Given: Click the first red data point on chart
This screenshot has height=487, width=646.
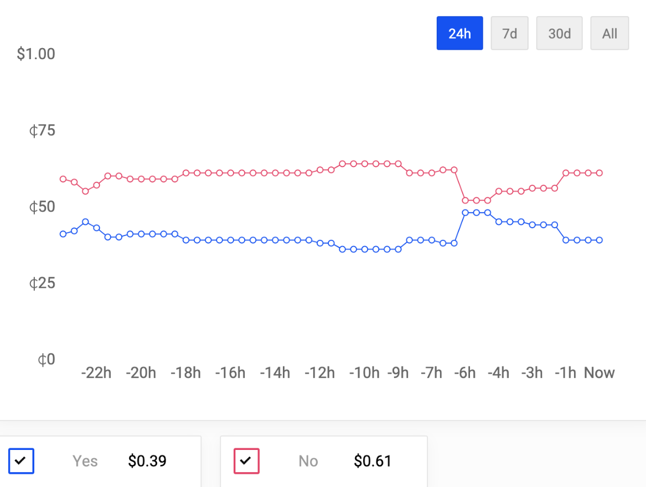Looking at the screenshot, I should tap(63, 179).
